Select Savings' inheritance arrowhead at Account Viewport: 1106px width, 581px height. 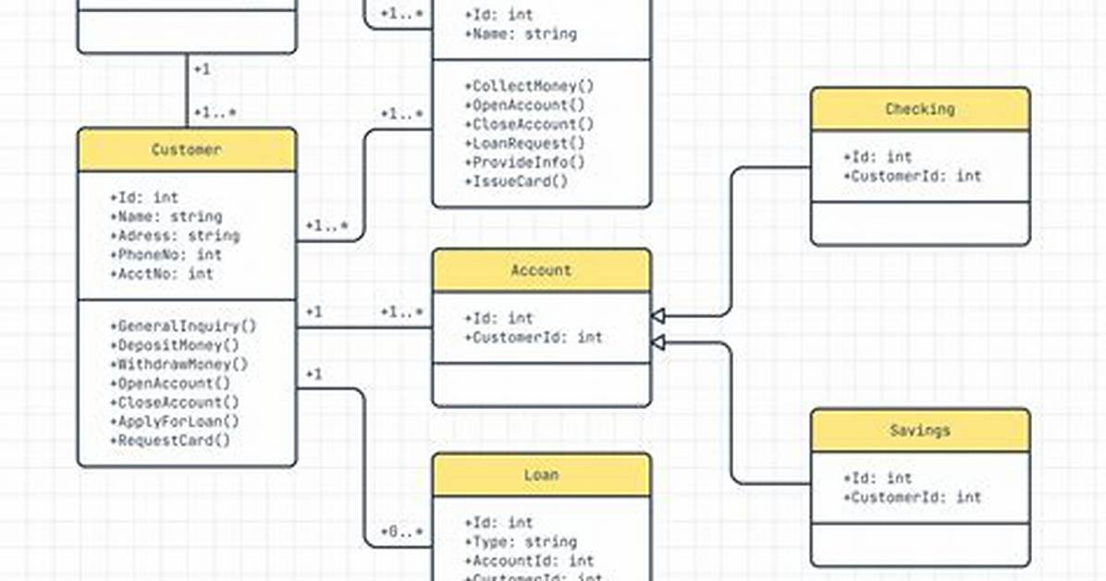pos(657,342)
